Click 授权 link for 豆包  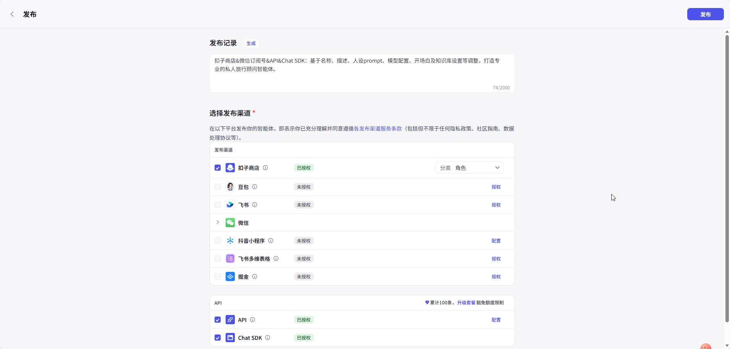tap(496, 187)
